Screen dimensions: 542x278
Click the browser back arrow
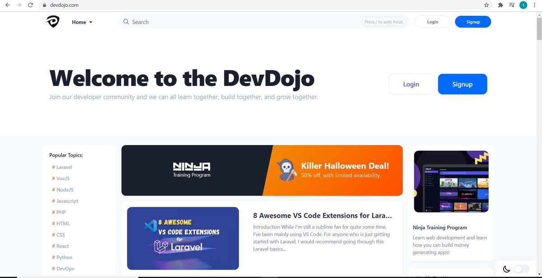click(7, 5)
